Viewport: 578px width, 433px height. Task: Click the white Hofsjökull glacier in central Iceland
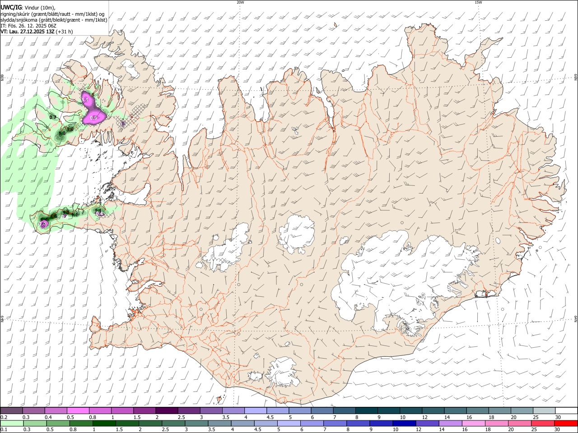pos(296,233)
